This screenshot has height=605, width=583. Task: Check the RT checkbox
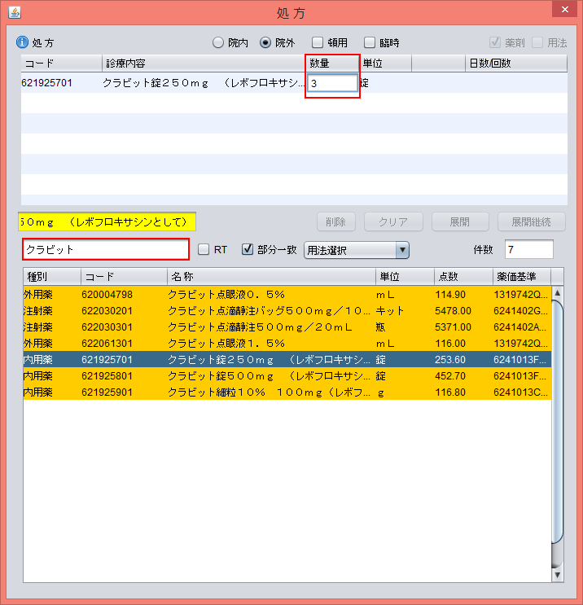tap(204, 250)
